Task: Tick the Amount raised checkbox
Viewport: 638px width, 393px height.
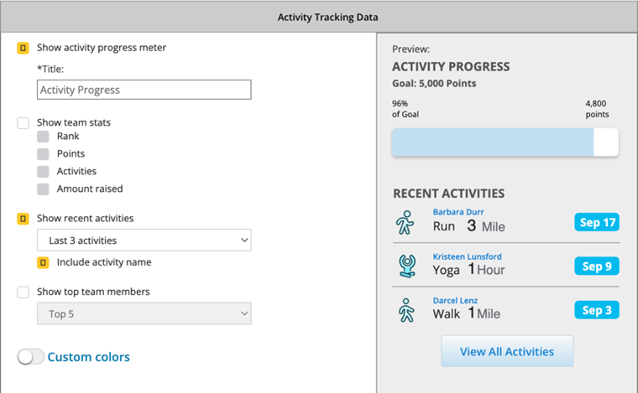Action: point(43,189)
